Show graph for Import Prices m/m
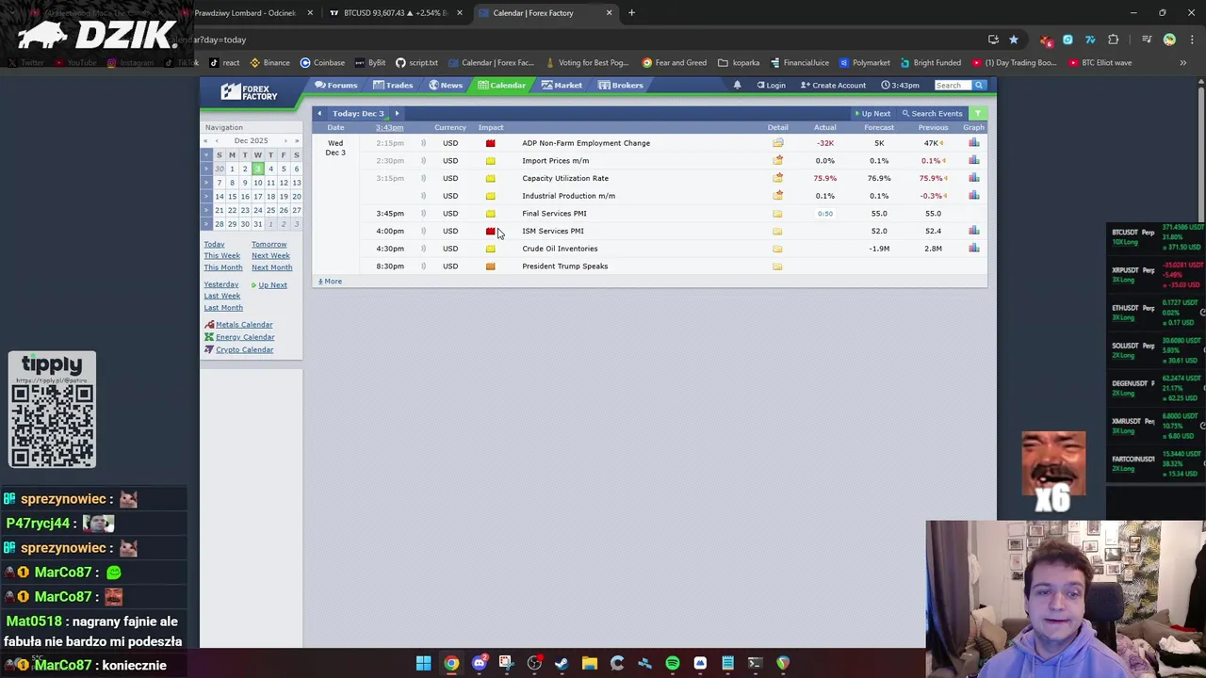 [973, 161]
